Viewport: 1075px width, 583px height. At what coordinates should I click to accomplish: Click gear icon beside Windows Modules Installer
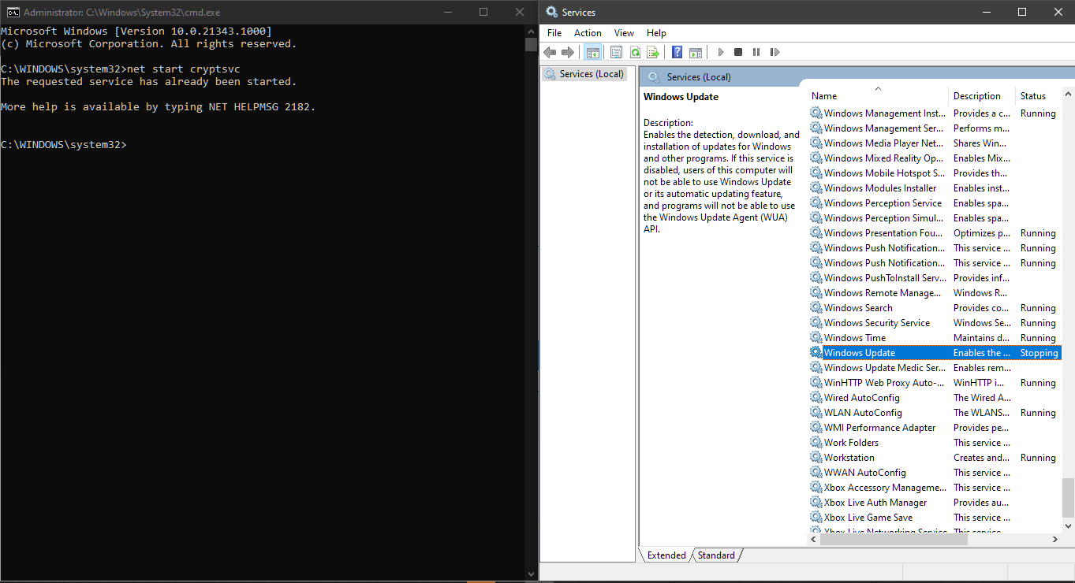click(816, 188)
